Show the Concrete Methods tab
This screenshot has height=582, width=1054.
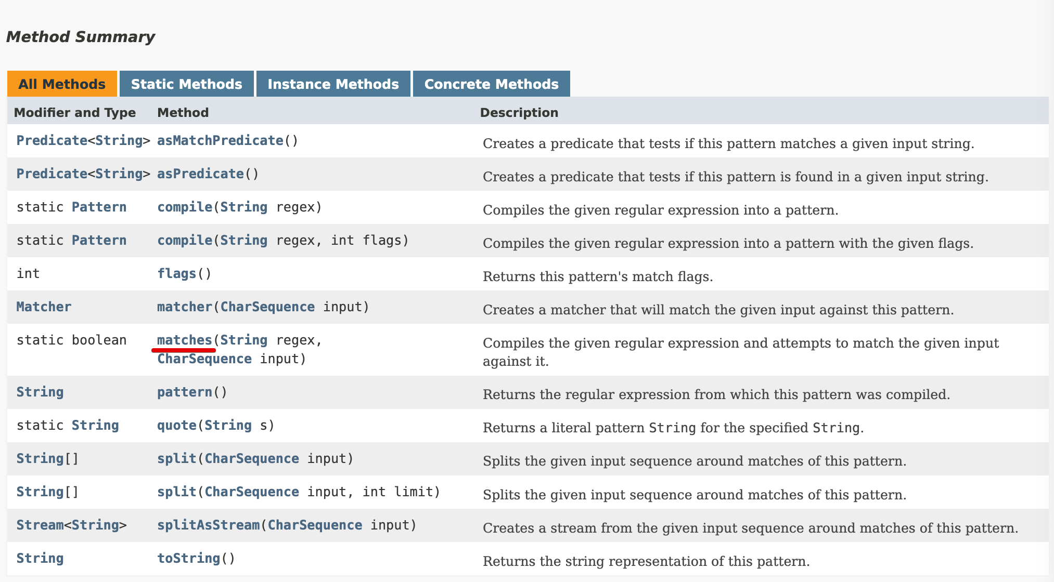491,84
